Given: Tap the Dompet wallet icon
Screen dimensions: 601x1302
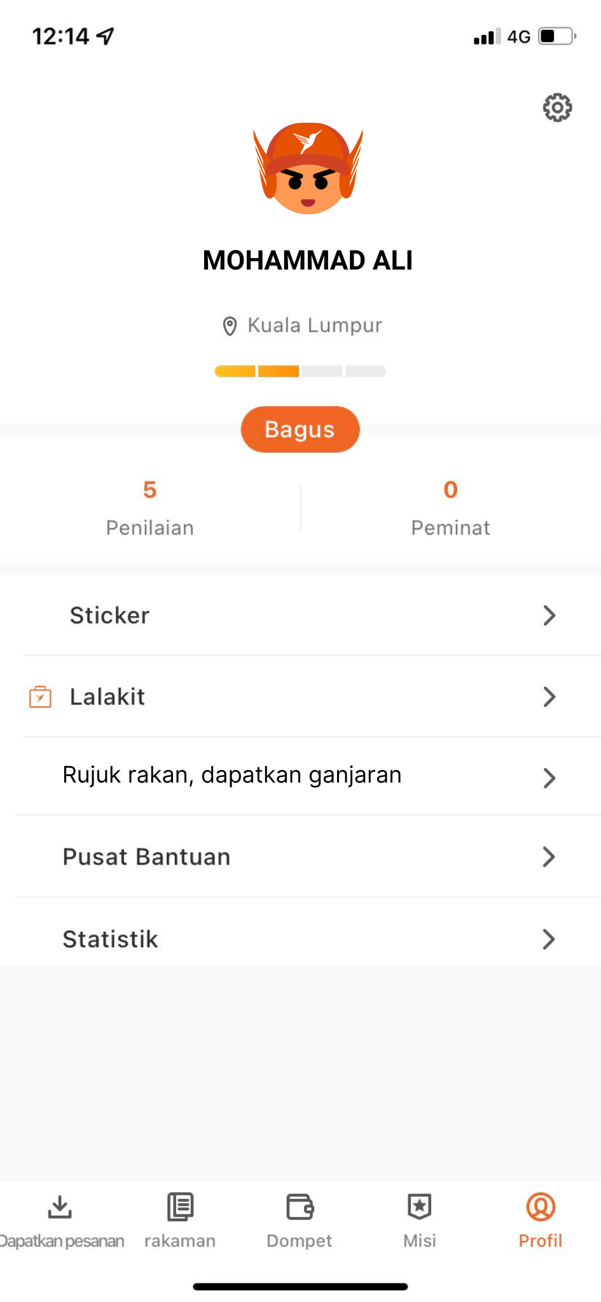Looking at the screenshot, I should [x=300, y=1207].
